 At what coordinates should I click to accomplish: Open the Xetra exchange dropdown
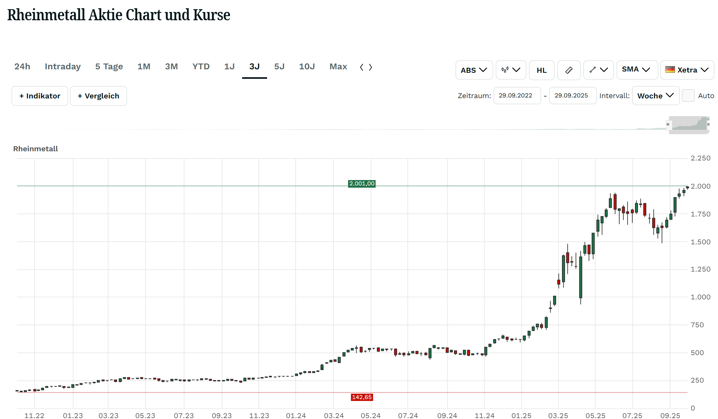pyautogui.click(x=687, y=70)
